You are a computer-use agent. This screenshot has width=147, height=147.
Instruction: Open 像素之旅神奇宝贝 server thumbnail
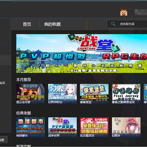(126, 94)
